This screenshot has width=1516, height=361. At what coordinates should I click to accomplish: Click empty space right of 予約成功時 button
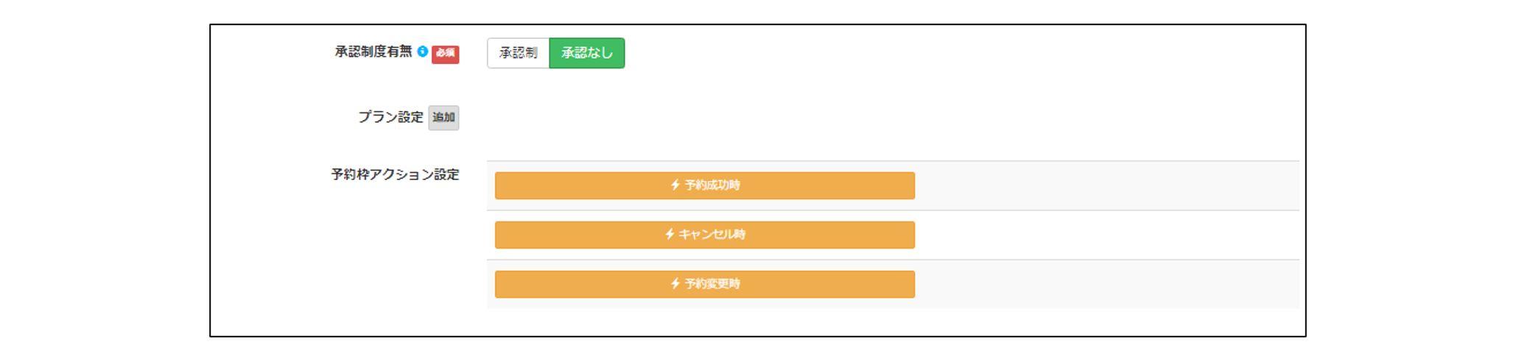pos(1105,185)
